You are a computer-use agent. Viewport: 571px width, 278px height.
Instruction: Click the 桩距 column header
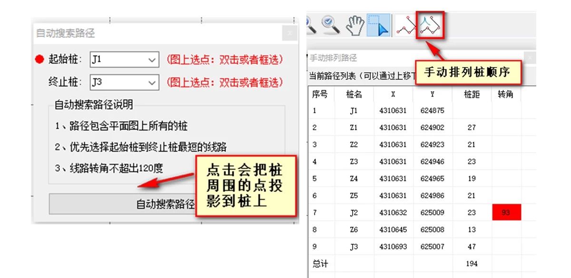pyautogui.click(x=471, y=94)
